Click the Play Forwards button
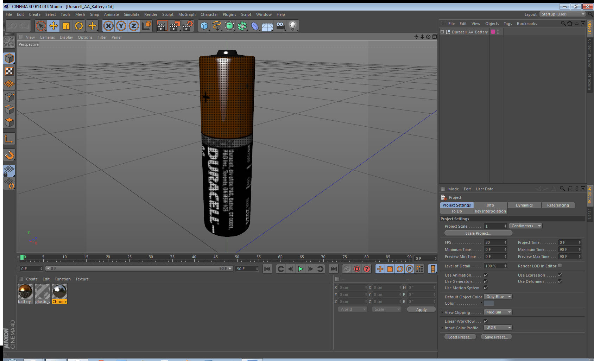Image resolution: width=594 pixels, height=361 pixels. pos(301,269)
